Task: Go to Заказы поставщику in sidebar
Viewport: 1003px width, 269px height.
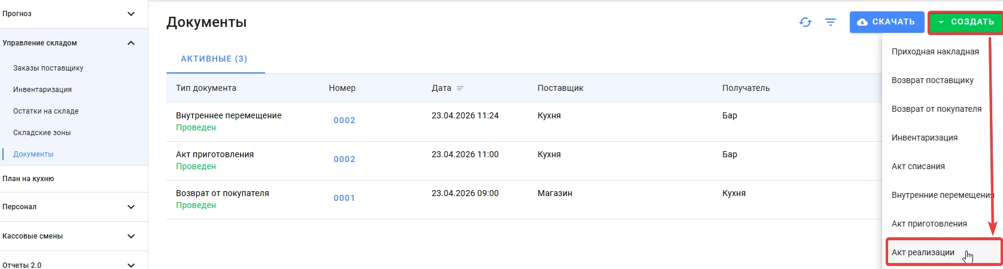Action: point(48,68)
